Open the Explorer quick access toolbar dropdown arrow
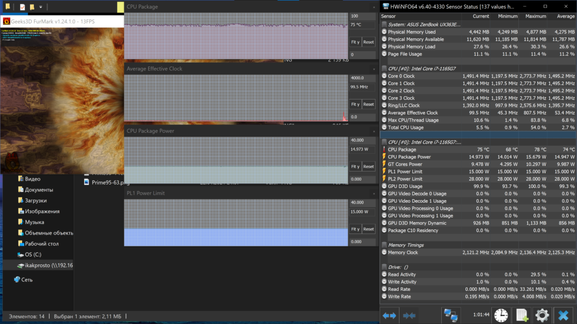 click(41, 7)
